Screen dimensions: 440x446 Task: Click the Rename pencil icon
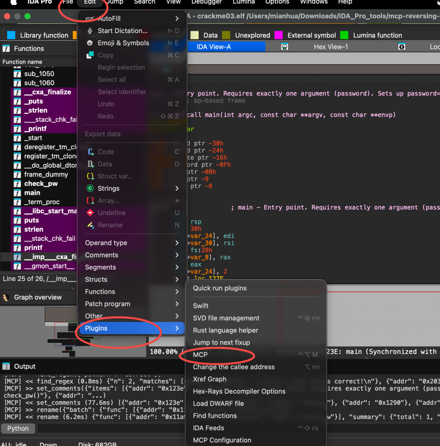pyautogui.click(x=91, y=225)
